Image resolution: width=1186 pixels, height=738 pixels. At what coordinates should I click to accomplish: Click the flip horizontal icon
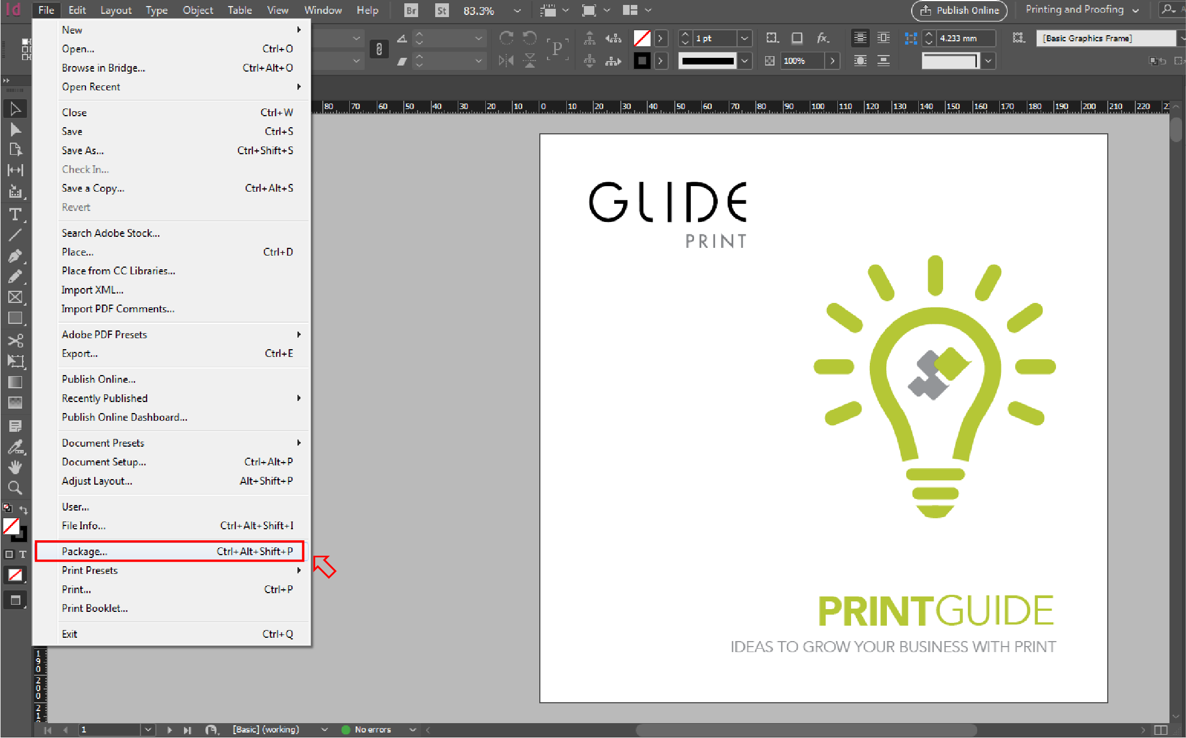click(x=506, y=61)
